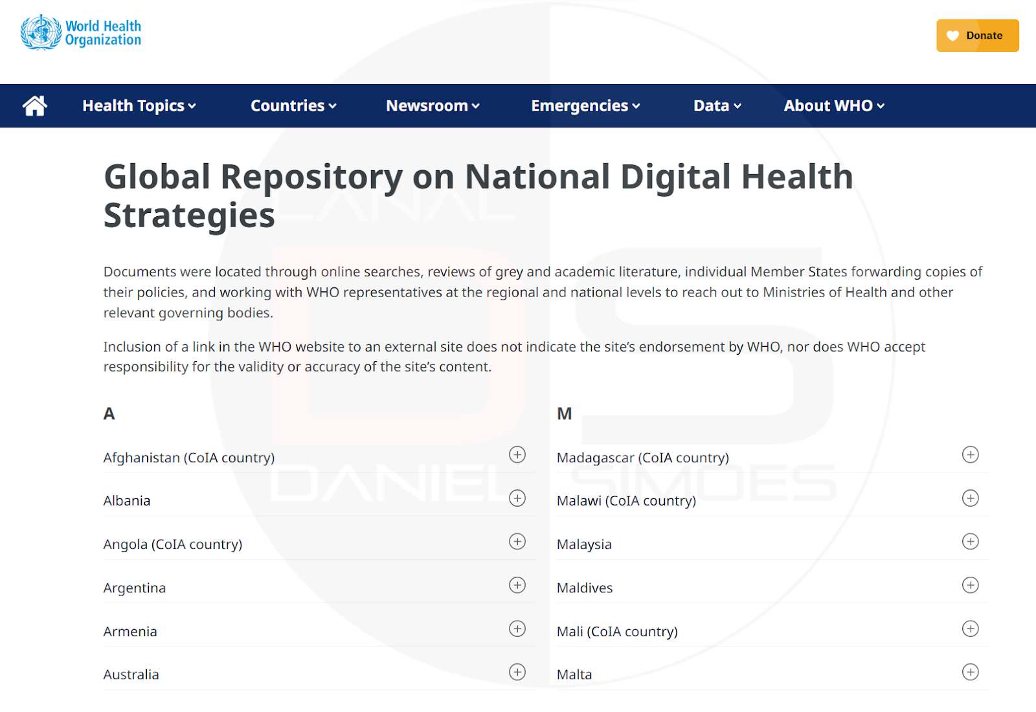Open the About WHO menu
This screenshot has height=712, width=1036.
[x=834, y=106]
